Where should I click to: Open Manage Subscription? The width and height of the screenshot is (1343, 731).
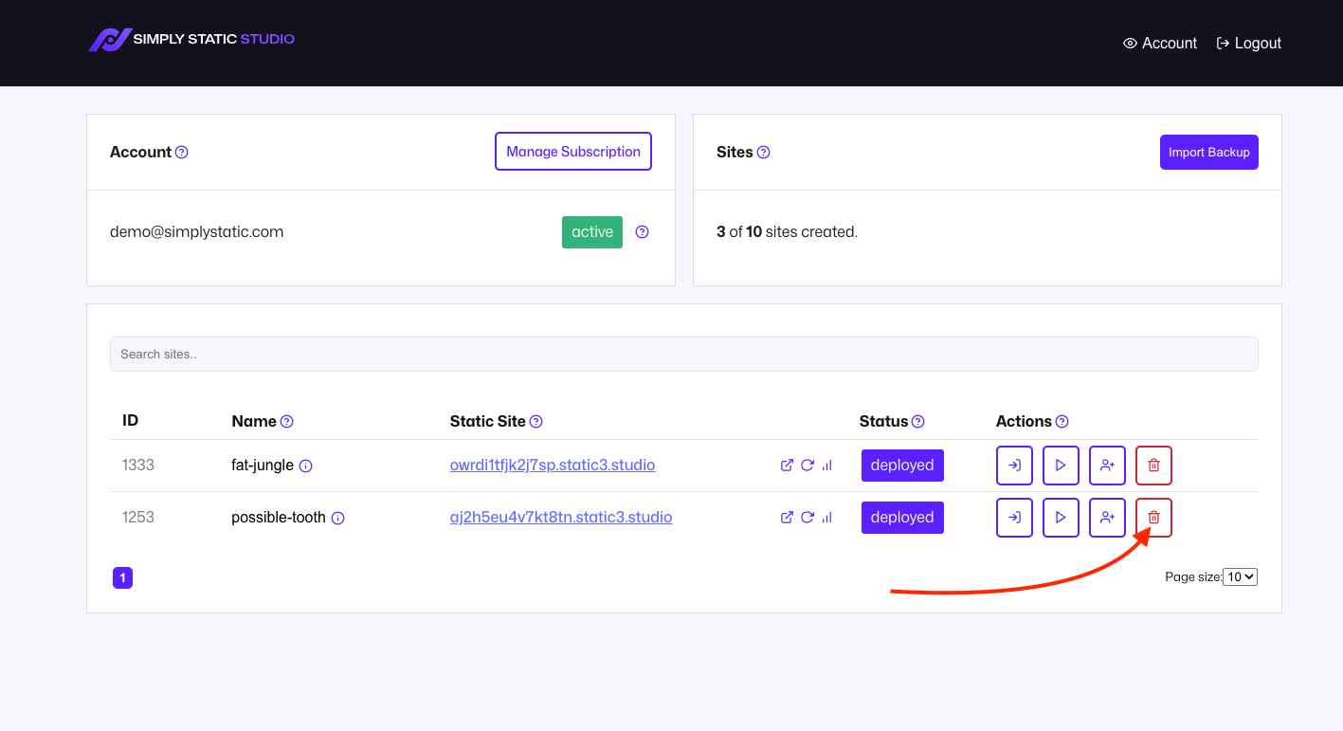[x=573, y=152]
